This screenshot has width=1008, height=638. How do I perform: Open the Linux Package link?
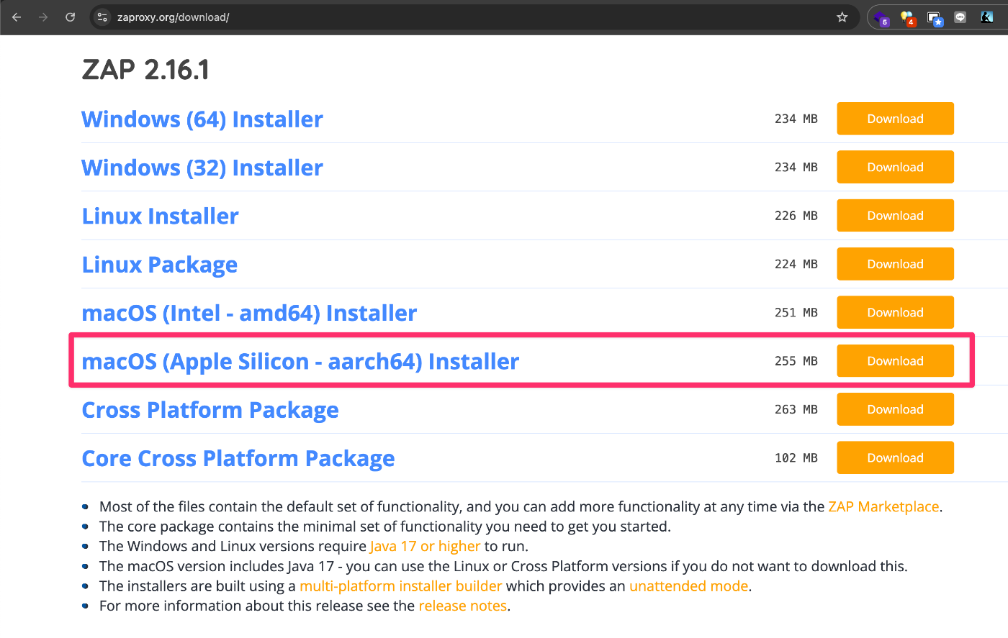click(159, 265)
